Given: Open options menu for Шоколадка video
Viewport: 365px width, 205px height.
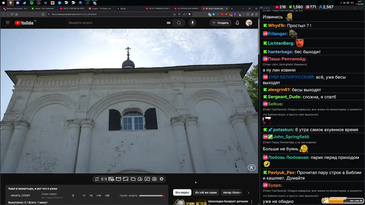Looking at the screenshot, I should [252, 202].
